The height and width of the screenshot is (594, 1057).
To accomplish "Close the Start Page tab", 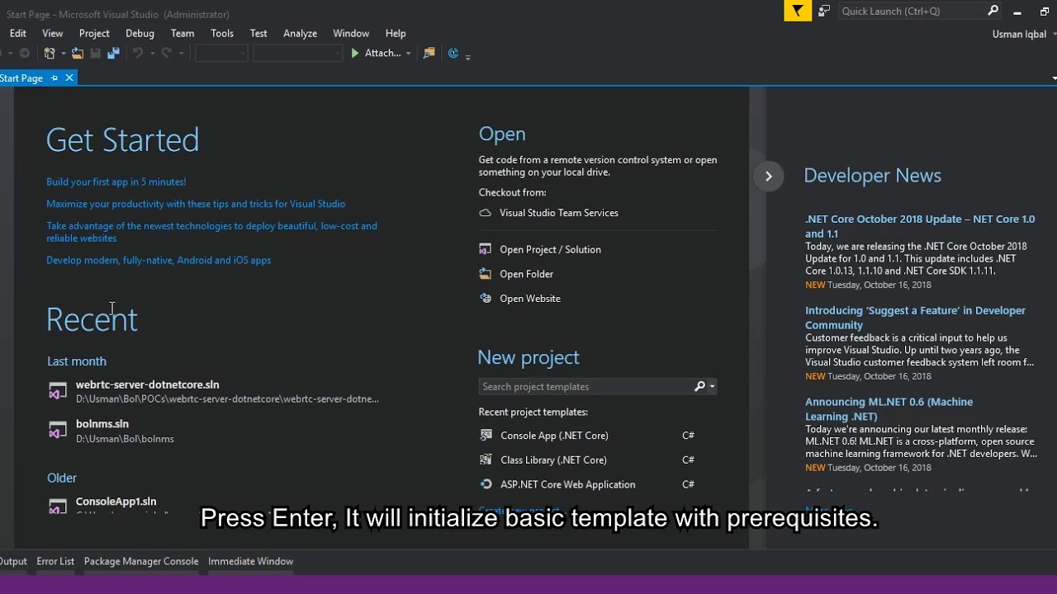I will tap(69, 78).
